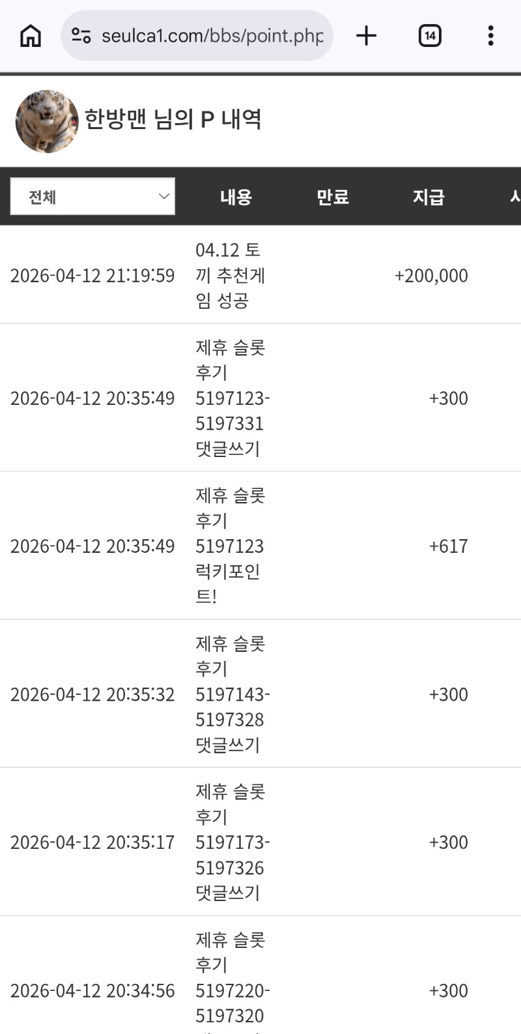
Task: Open tab switcher showing 14 tabs
Action: tap(430, 36)
